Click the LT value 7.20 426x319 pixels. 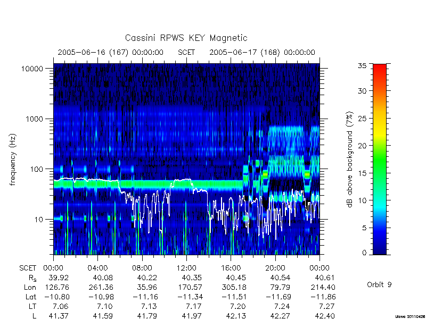point(238,306)
